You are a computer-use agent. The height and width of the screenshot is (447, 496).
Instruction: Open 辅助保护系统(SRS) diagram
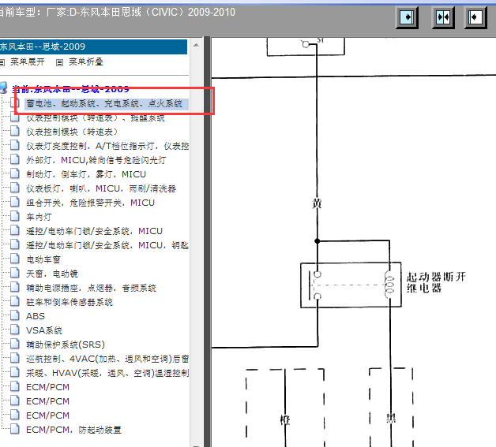coord(66,345)
